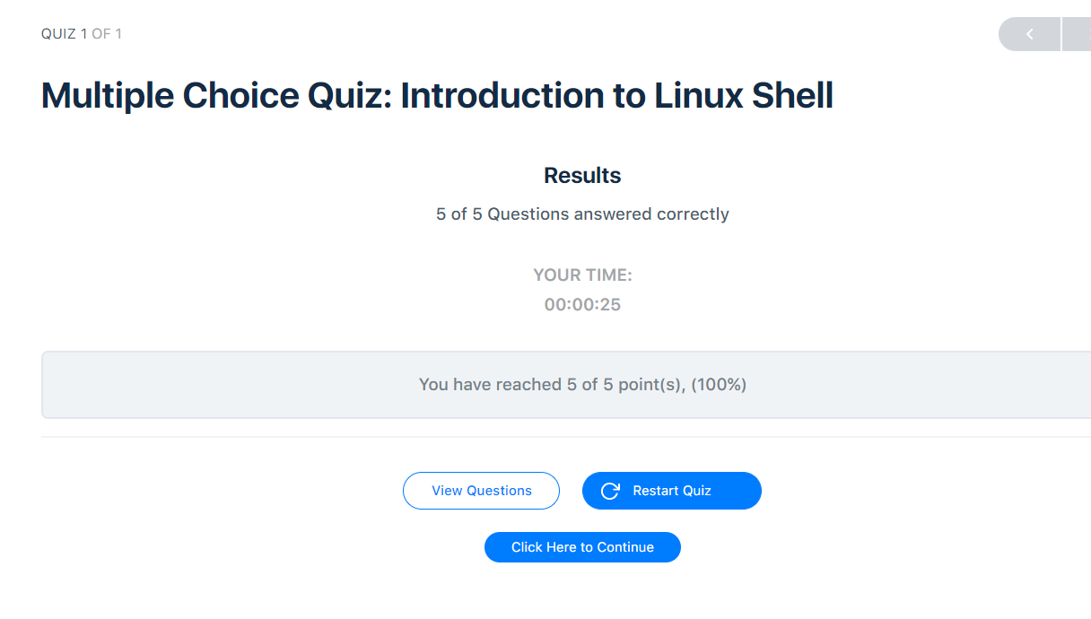
Task: Click the (100%) percentage in the banner
Action: pyautogui.click(x=719, y=385)
